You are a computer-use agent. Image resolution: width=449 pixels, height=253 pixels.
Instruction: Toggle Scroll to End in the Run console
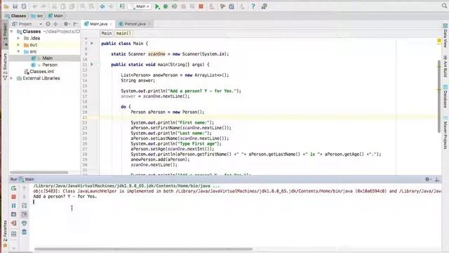pyautogui.click(x=25, y=214)
